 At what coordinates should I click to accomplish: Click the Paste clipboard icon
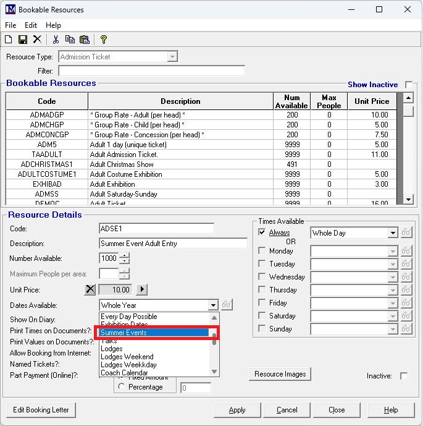pyautogui.click(x=85, y=40)
